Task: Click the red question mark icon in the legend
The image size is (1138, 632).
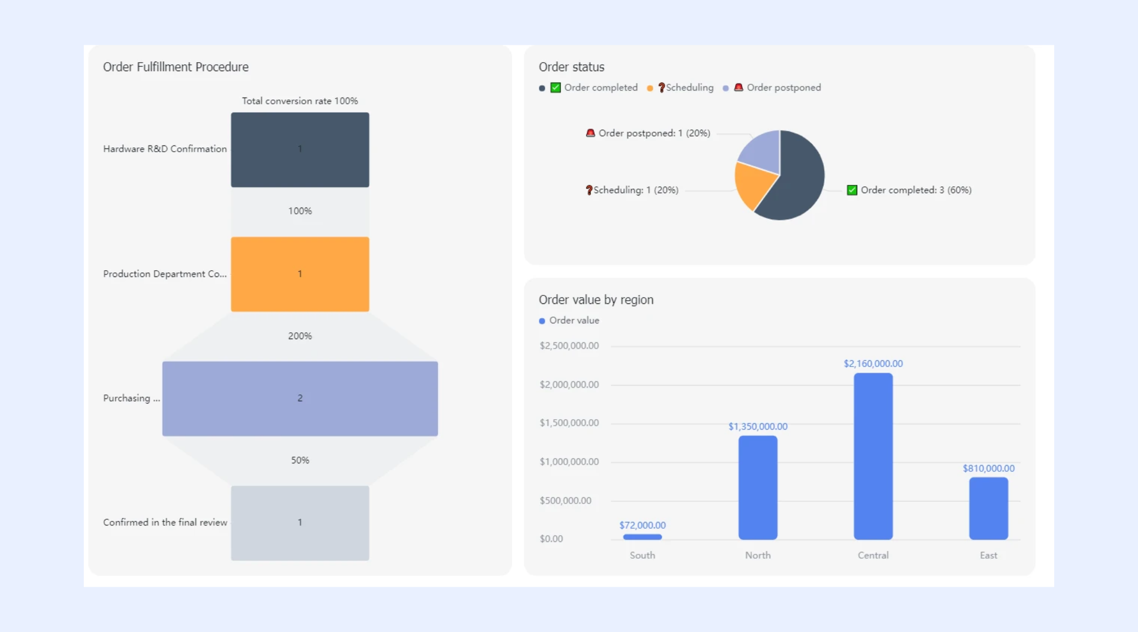Action: [x=661, y=87]
